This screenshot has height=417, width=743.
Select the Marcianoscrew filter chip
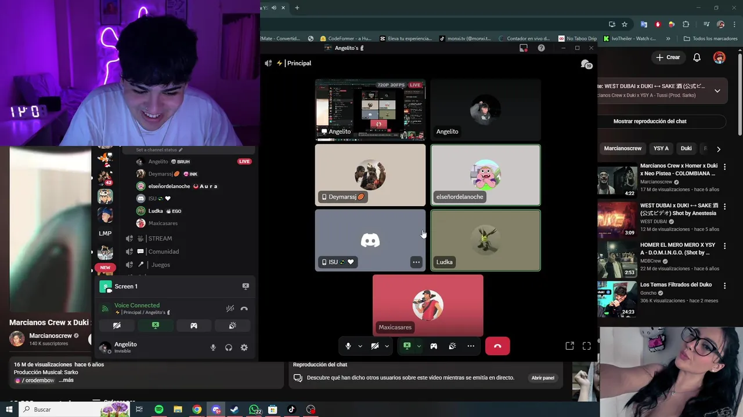point(622,148)
